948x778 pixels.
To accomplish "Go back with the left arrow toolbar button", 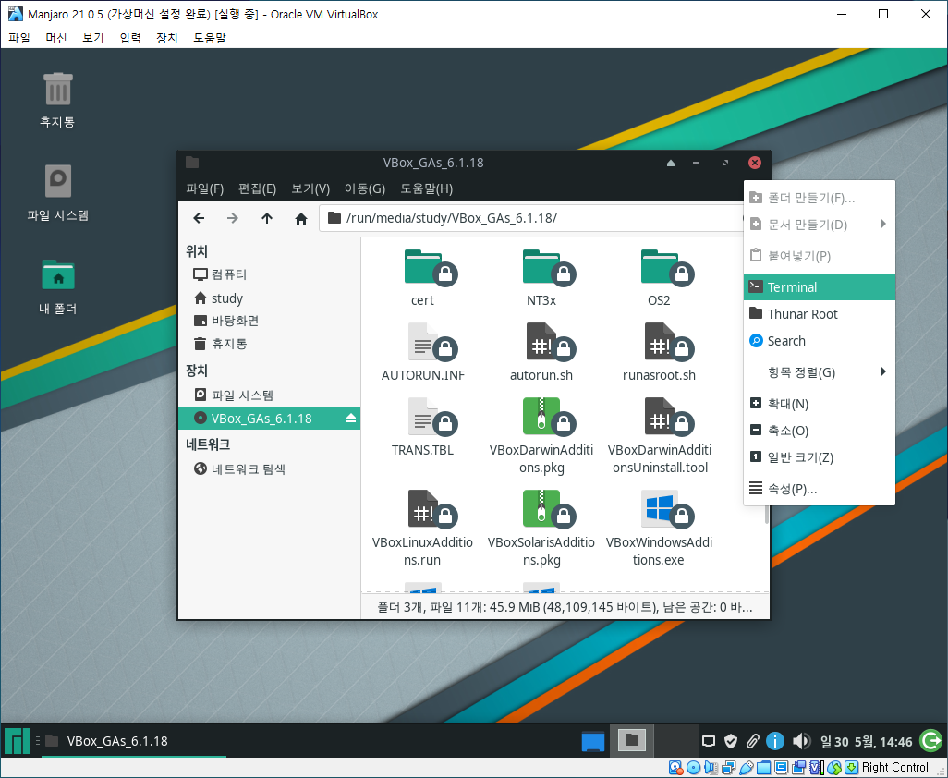I will pyautogui.click(x=199, y=218).
